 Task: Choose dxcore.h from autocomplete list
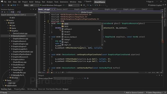click(x=67, y=34)
